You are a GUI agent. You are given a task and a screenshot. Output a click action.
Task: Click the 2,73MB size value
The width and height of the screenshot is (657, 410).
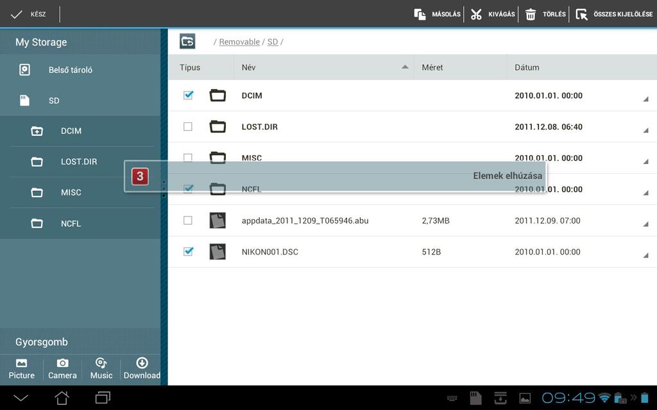pyautogui.click(x=436, y=220)
